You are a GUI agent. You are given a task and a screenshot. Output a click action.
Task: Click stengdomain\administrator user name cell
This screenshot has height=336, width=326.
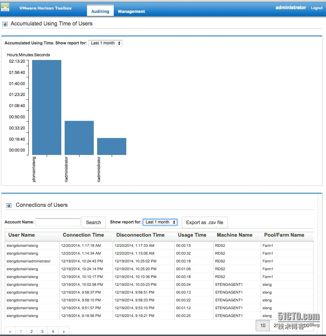(x=28, y=261)
